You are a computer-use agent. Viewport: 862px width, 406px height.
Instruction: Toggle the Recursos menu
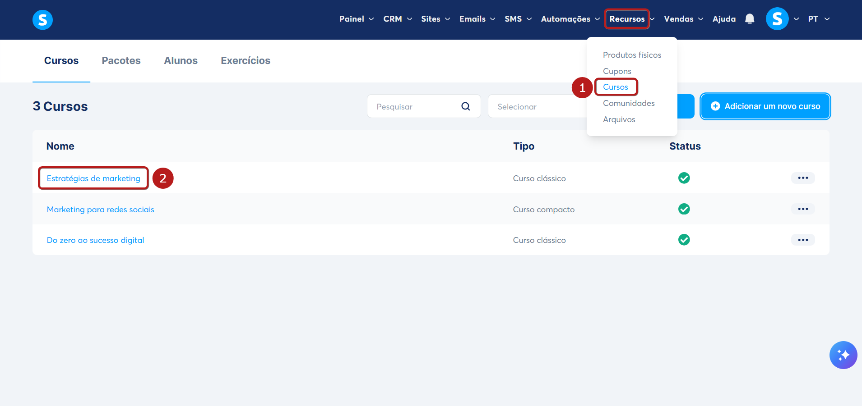point(627,19)
